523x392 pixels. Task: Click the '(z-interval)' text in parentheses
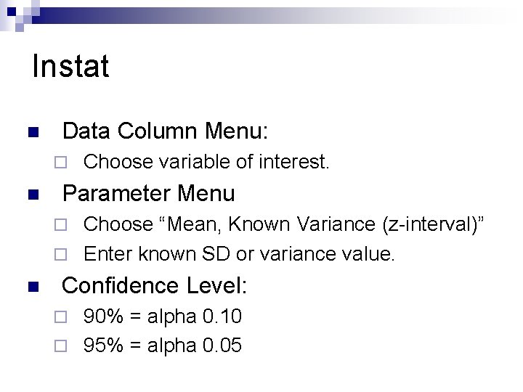pos(436,224)
